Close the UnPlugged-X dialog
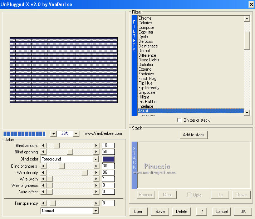 tap(251, 4)
